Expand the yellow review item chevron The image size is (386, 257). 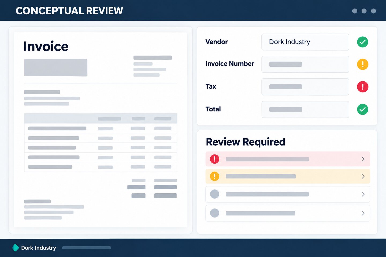(363, 176)
